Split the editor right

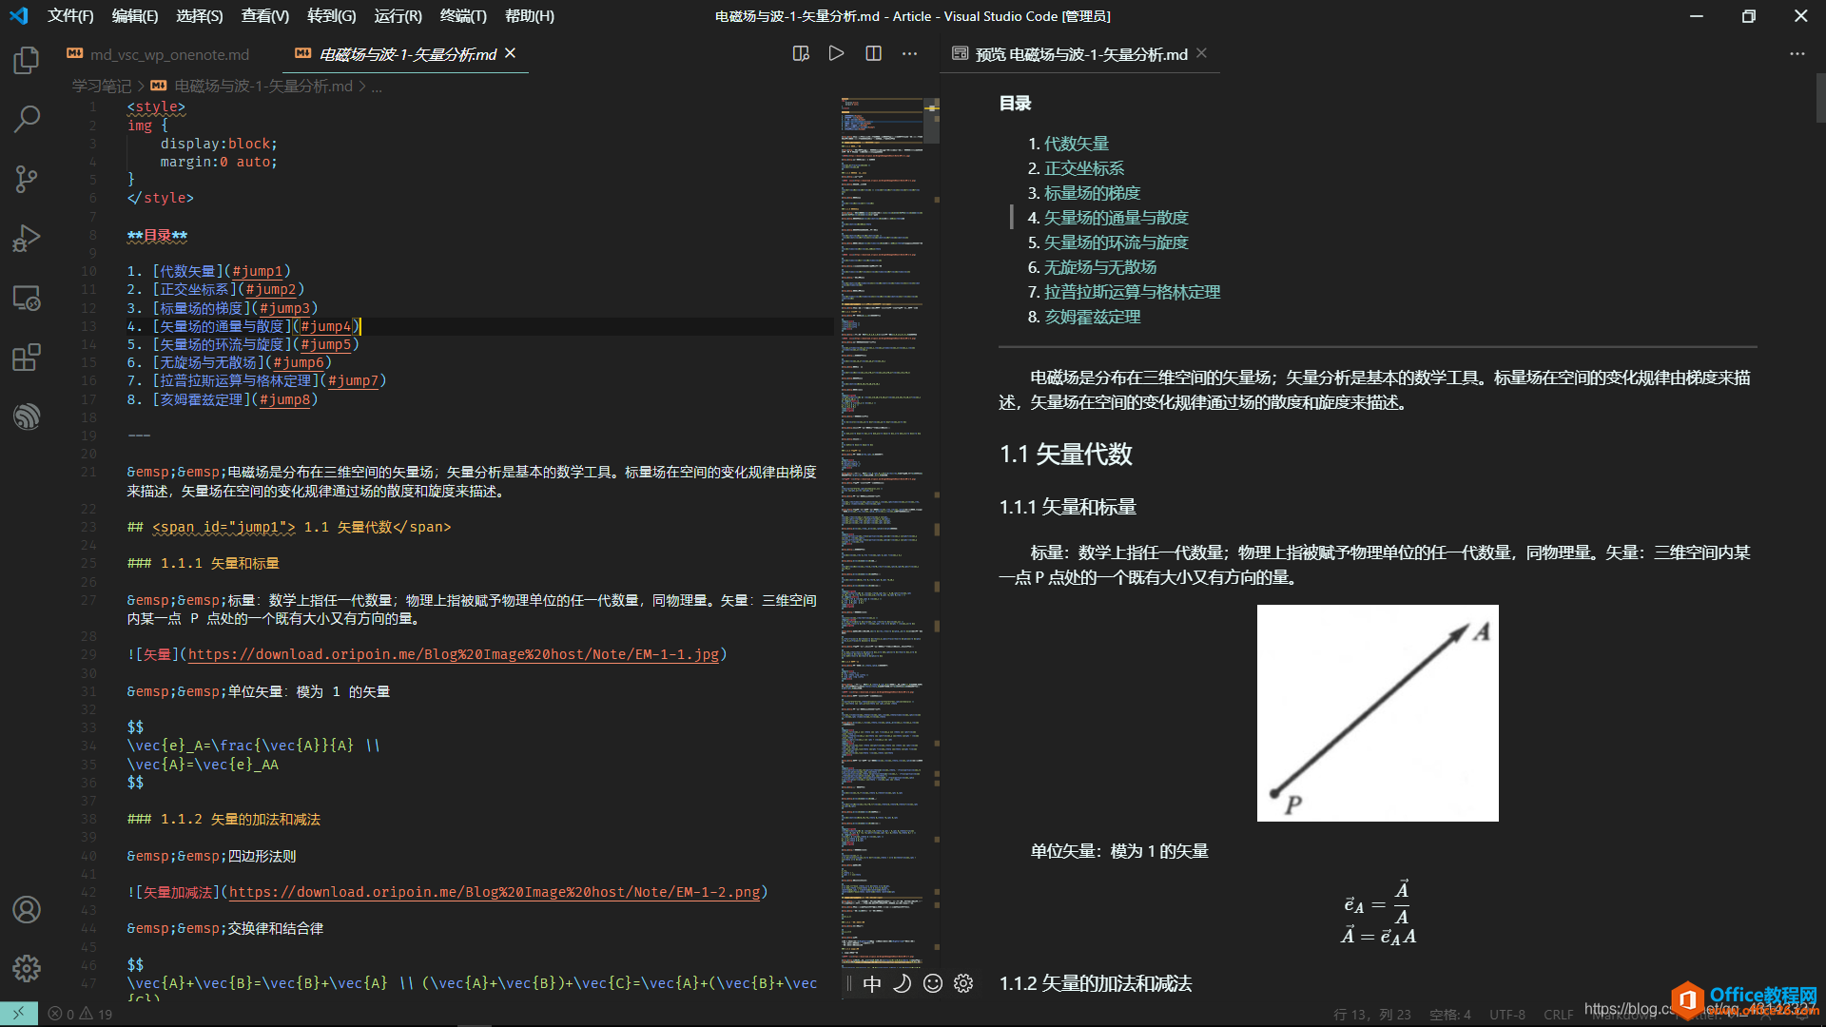tap(873, 53)
